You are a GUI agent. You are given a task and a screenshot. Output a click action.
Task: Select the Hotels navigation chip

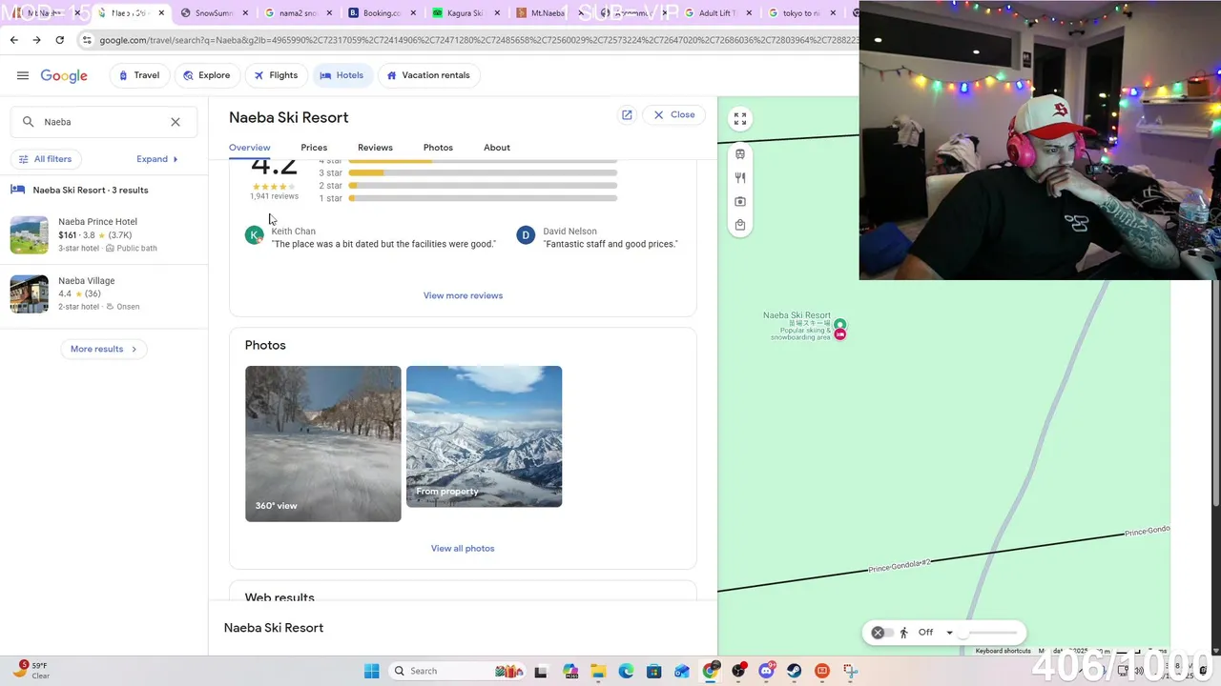(341, 75)
